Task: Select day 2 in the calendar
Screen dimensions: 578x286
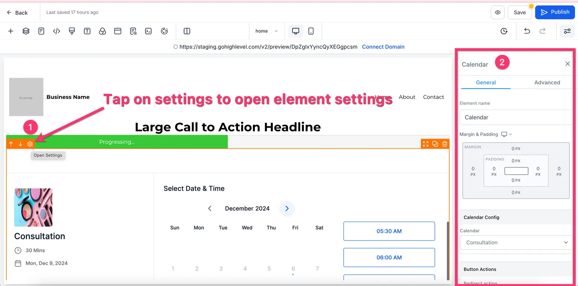Action: (x=197, y=269)
